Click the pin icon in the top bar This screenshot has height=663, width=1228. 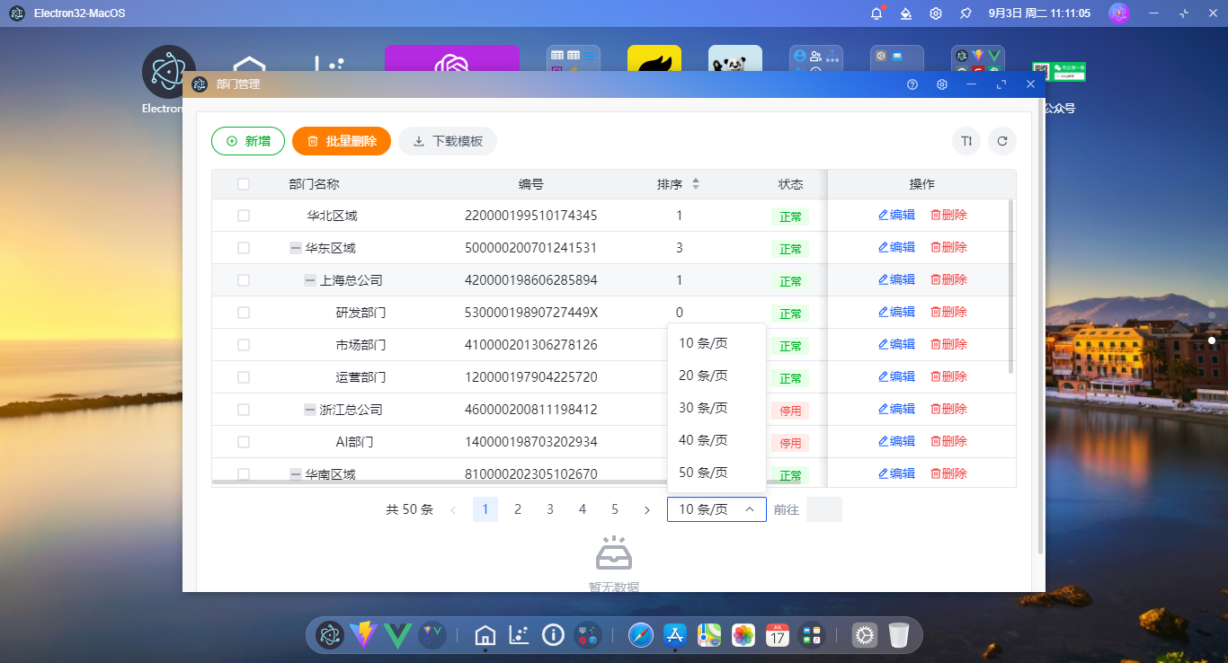point(965,13)
